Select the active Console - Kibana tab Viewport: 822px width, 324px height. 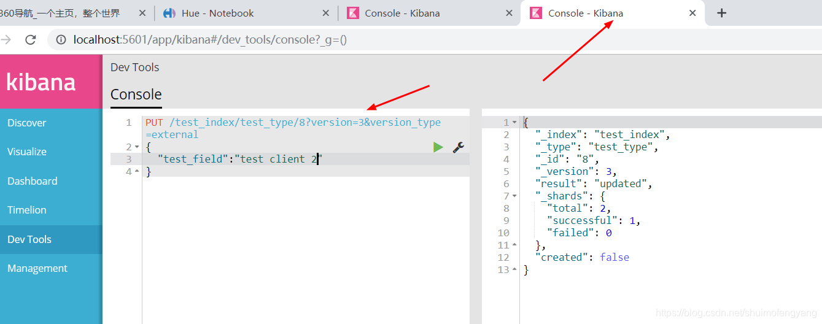[x=613, y=13]
